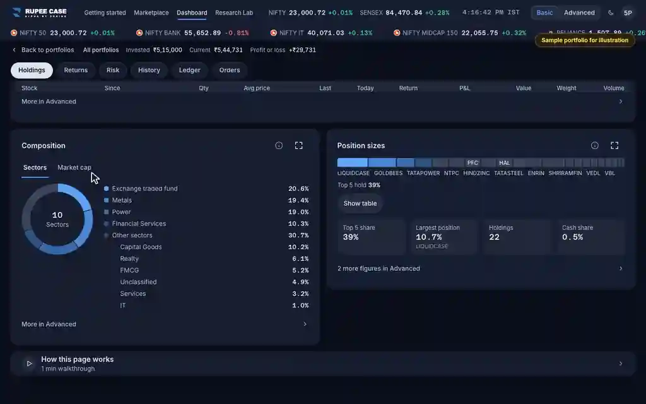Screen dimensions: 646x404
Task: Expand Position sizes panel to fullscreen
Action: (614, 146)
